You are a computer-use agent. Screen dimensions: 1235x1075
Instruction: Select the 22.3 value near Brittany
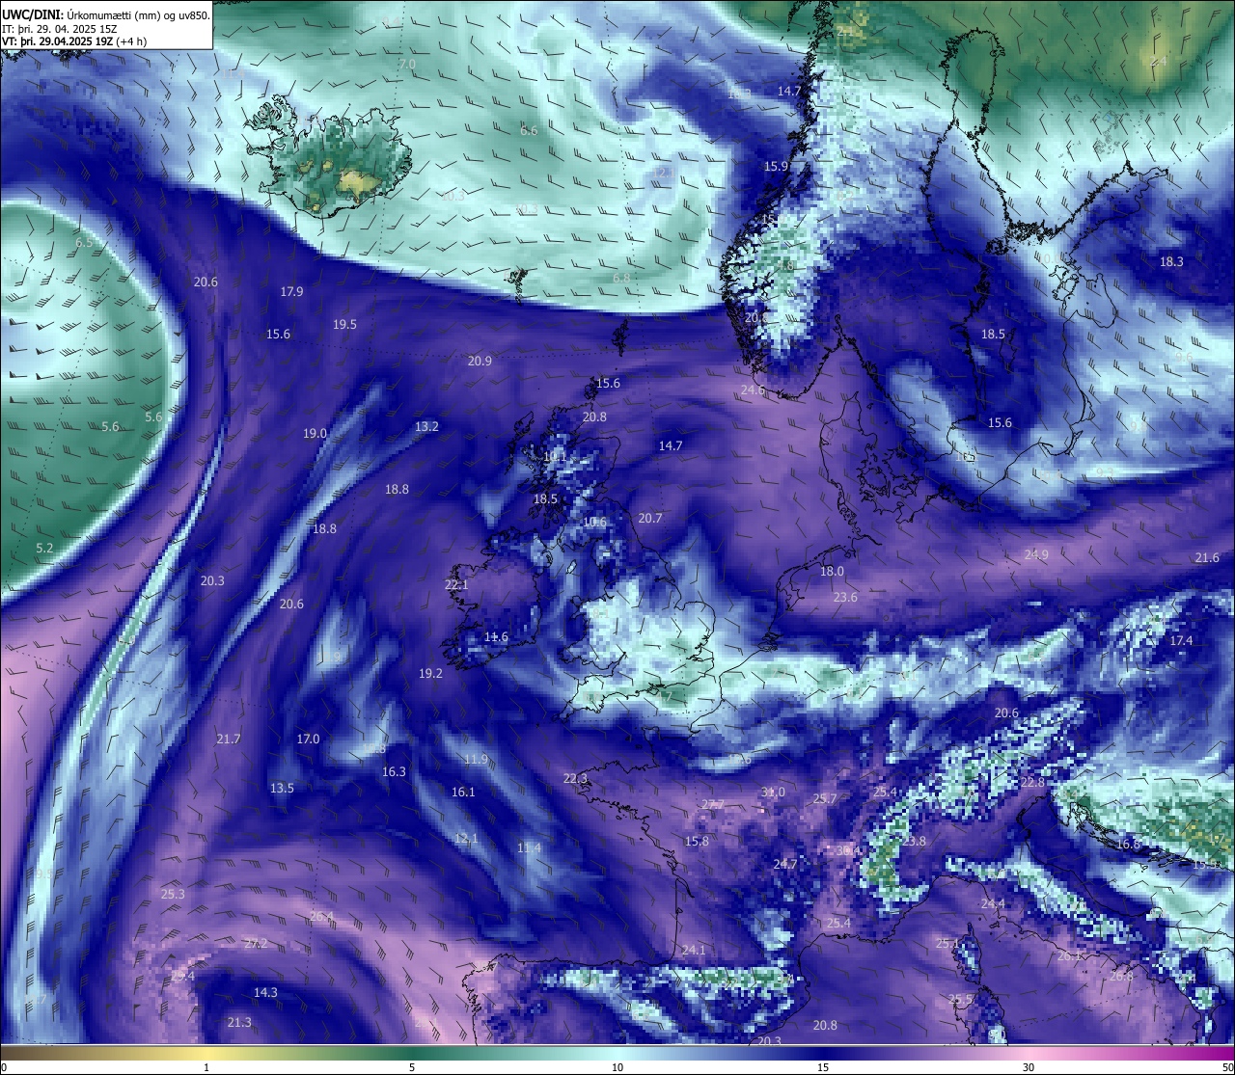pos(575,778)
